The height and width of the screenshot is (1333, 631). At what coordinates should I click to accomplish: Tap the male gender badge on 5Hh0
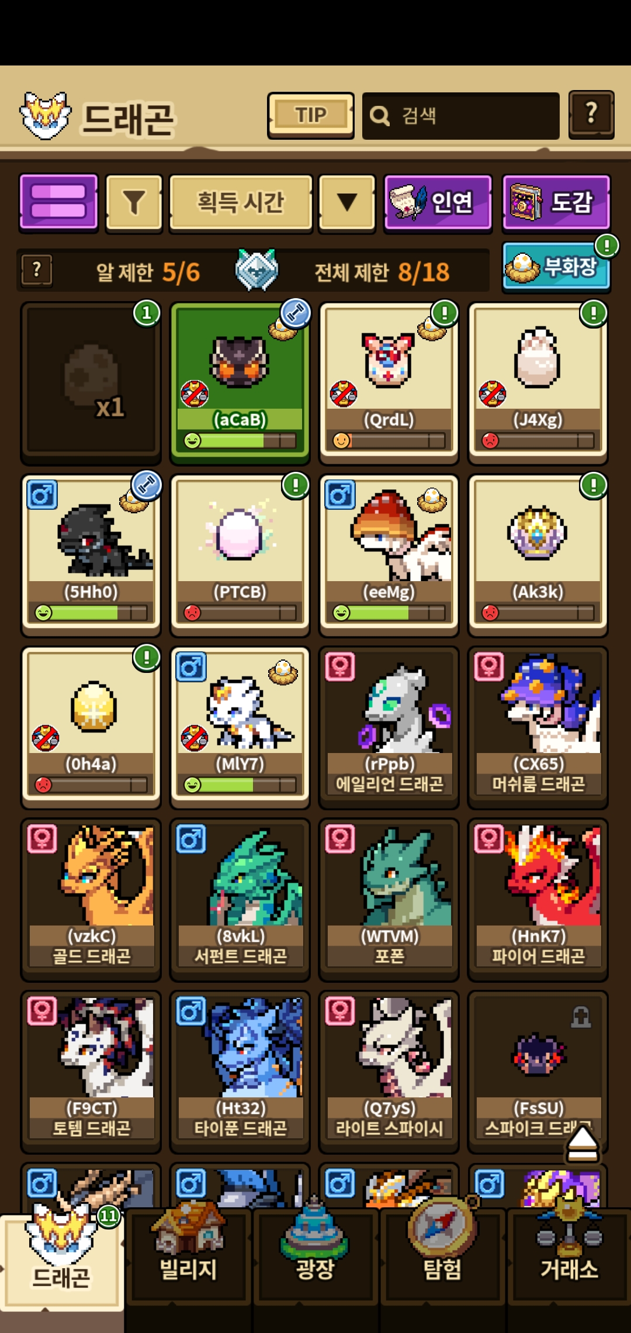coord(42,495)
